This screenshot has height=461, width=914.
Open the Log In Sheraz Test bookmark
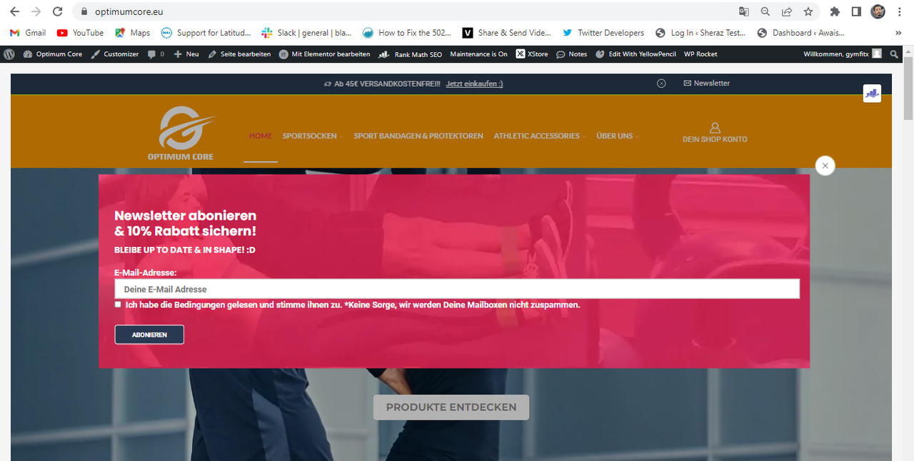tap(701, 33)
